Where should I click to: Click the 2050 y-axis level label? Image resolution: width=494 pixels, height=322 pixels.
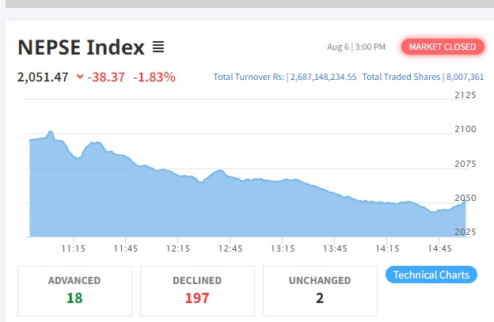[x=465, y=198]
